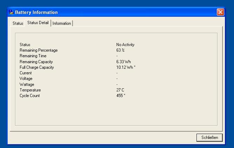
Task: Close the Battery Information window
Action: pyautogui.click(x=220, y=12)
